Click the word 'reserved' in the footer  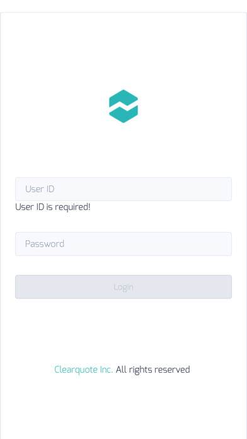pyautogui.click(x=172, y=370)
